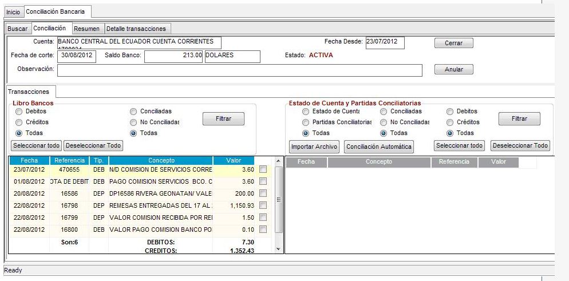The image size is (569, 281).
Task: Check the box for reference 16799 row
Action: (263, 217)
